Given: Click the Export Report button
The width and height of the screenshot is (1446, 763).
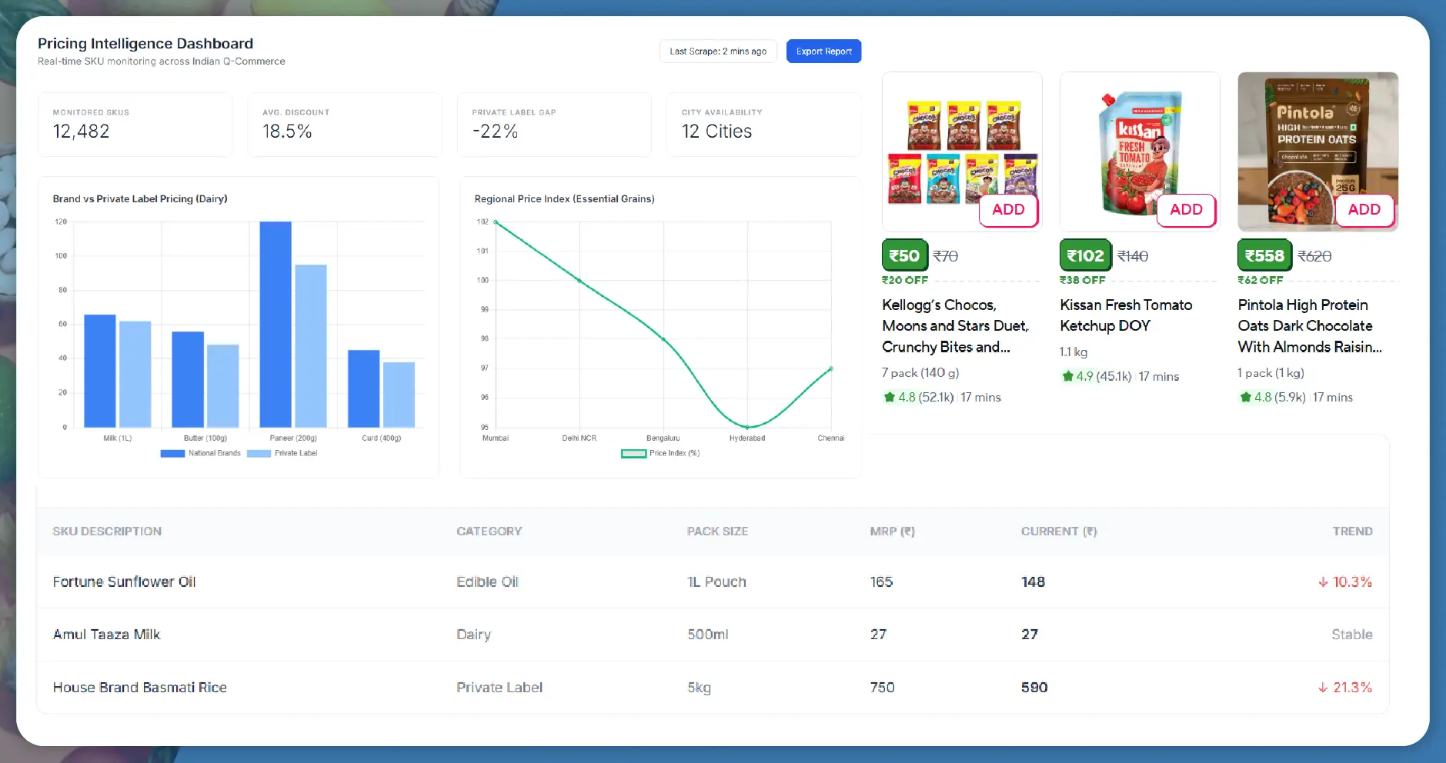Looking at the screenshot, I should [823, 52].
